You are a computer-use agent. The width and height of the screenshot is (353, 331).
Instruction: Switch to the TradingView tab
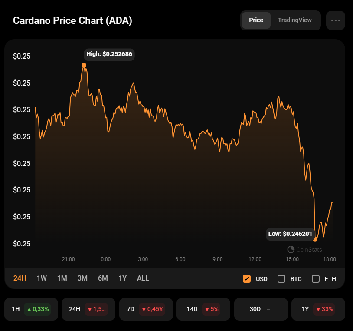pyautogui.click(x=295, y=20)
